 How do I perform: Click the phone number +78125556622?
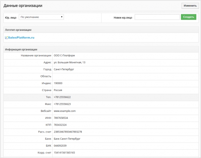click(x=62, y=97)
